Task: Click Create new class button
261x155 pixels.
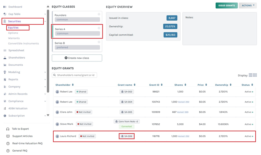Action: (77, 58)
